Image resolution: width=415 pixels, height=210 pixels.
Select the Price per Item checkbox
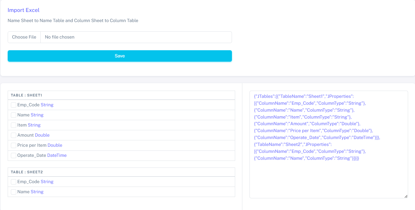14,145
